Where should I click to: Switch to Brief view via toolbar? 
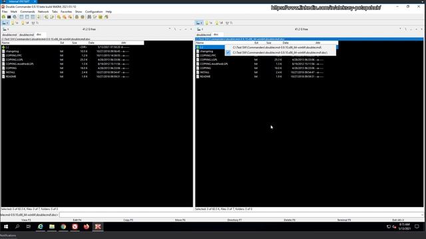(x=21, y=17)
